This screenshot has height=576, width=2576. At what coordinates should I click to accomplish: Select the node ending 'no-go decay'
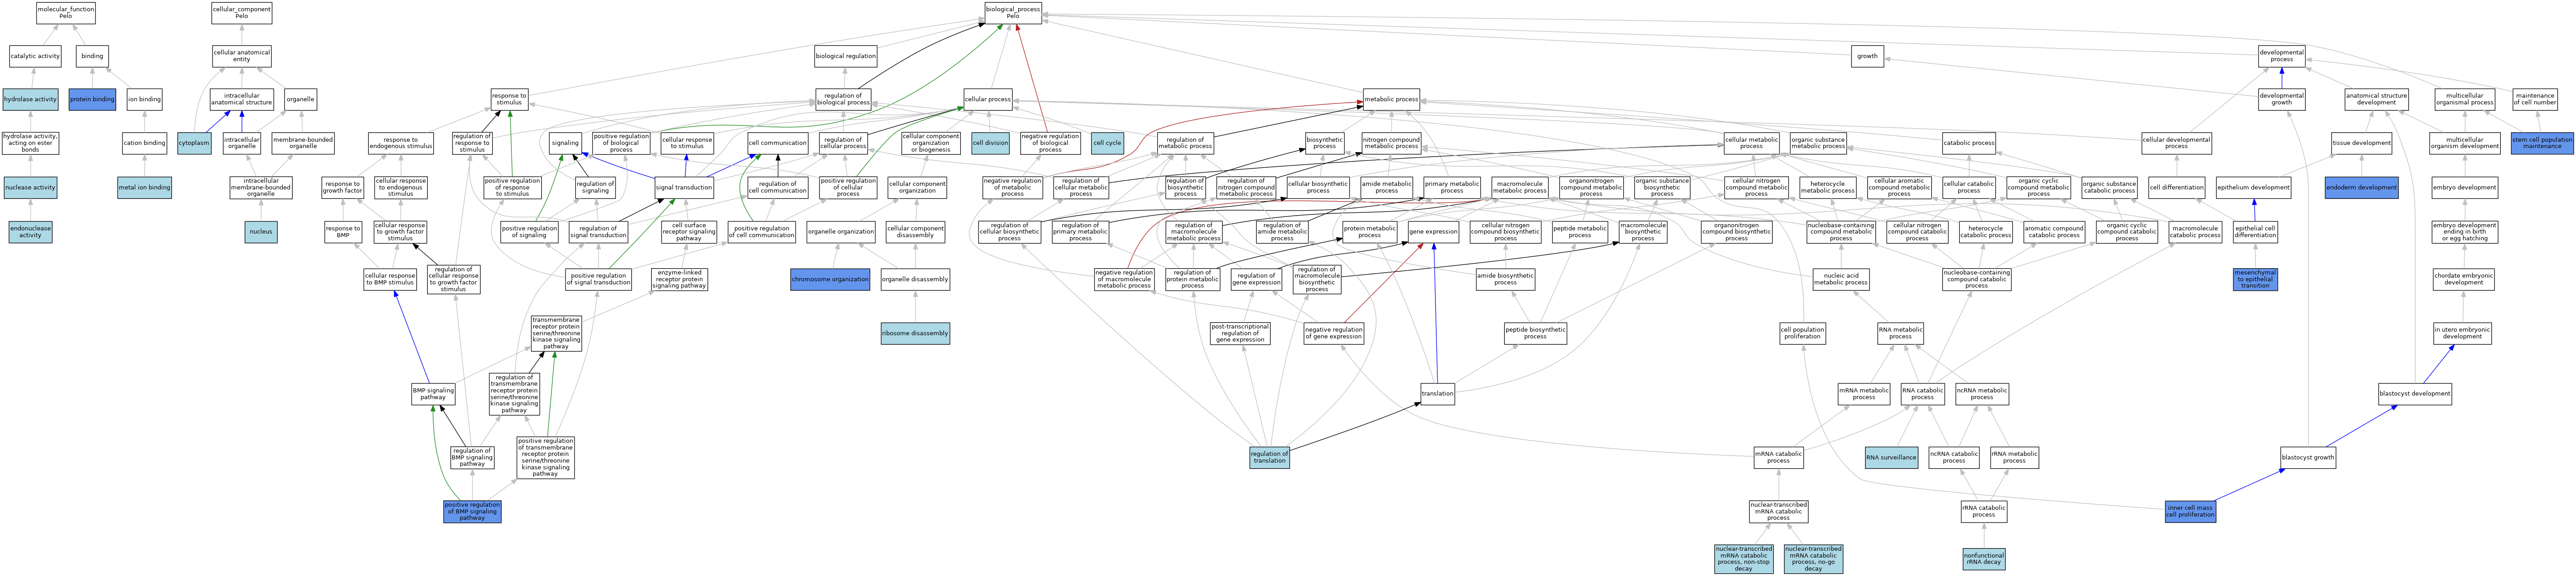pos(1813,558)
